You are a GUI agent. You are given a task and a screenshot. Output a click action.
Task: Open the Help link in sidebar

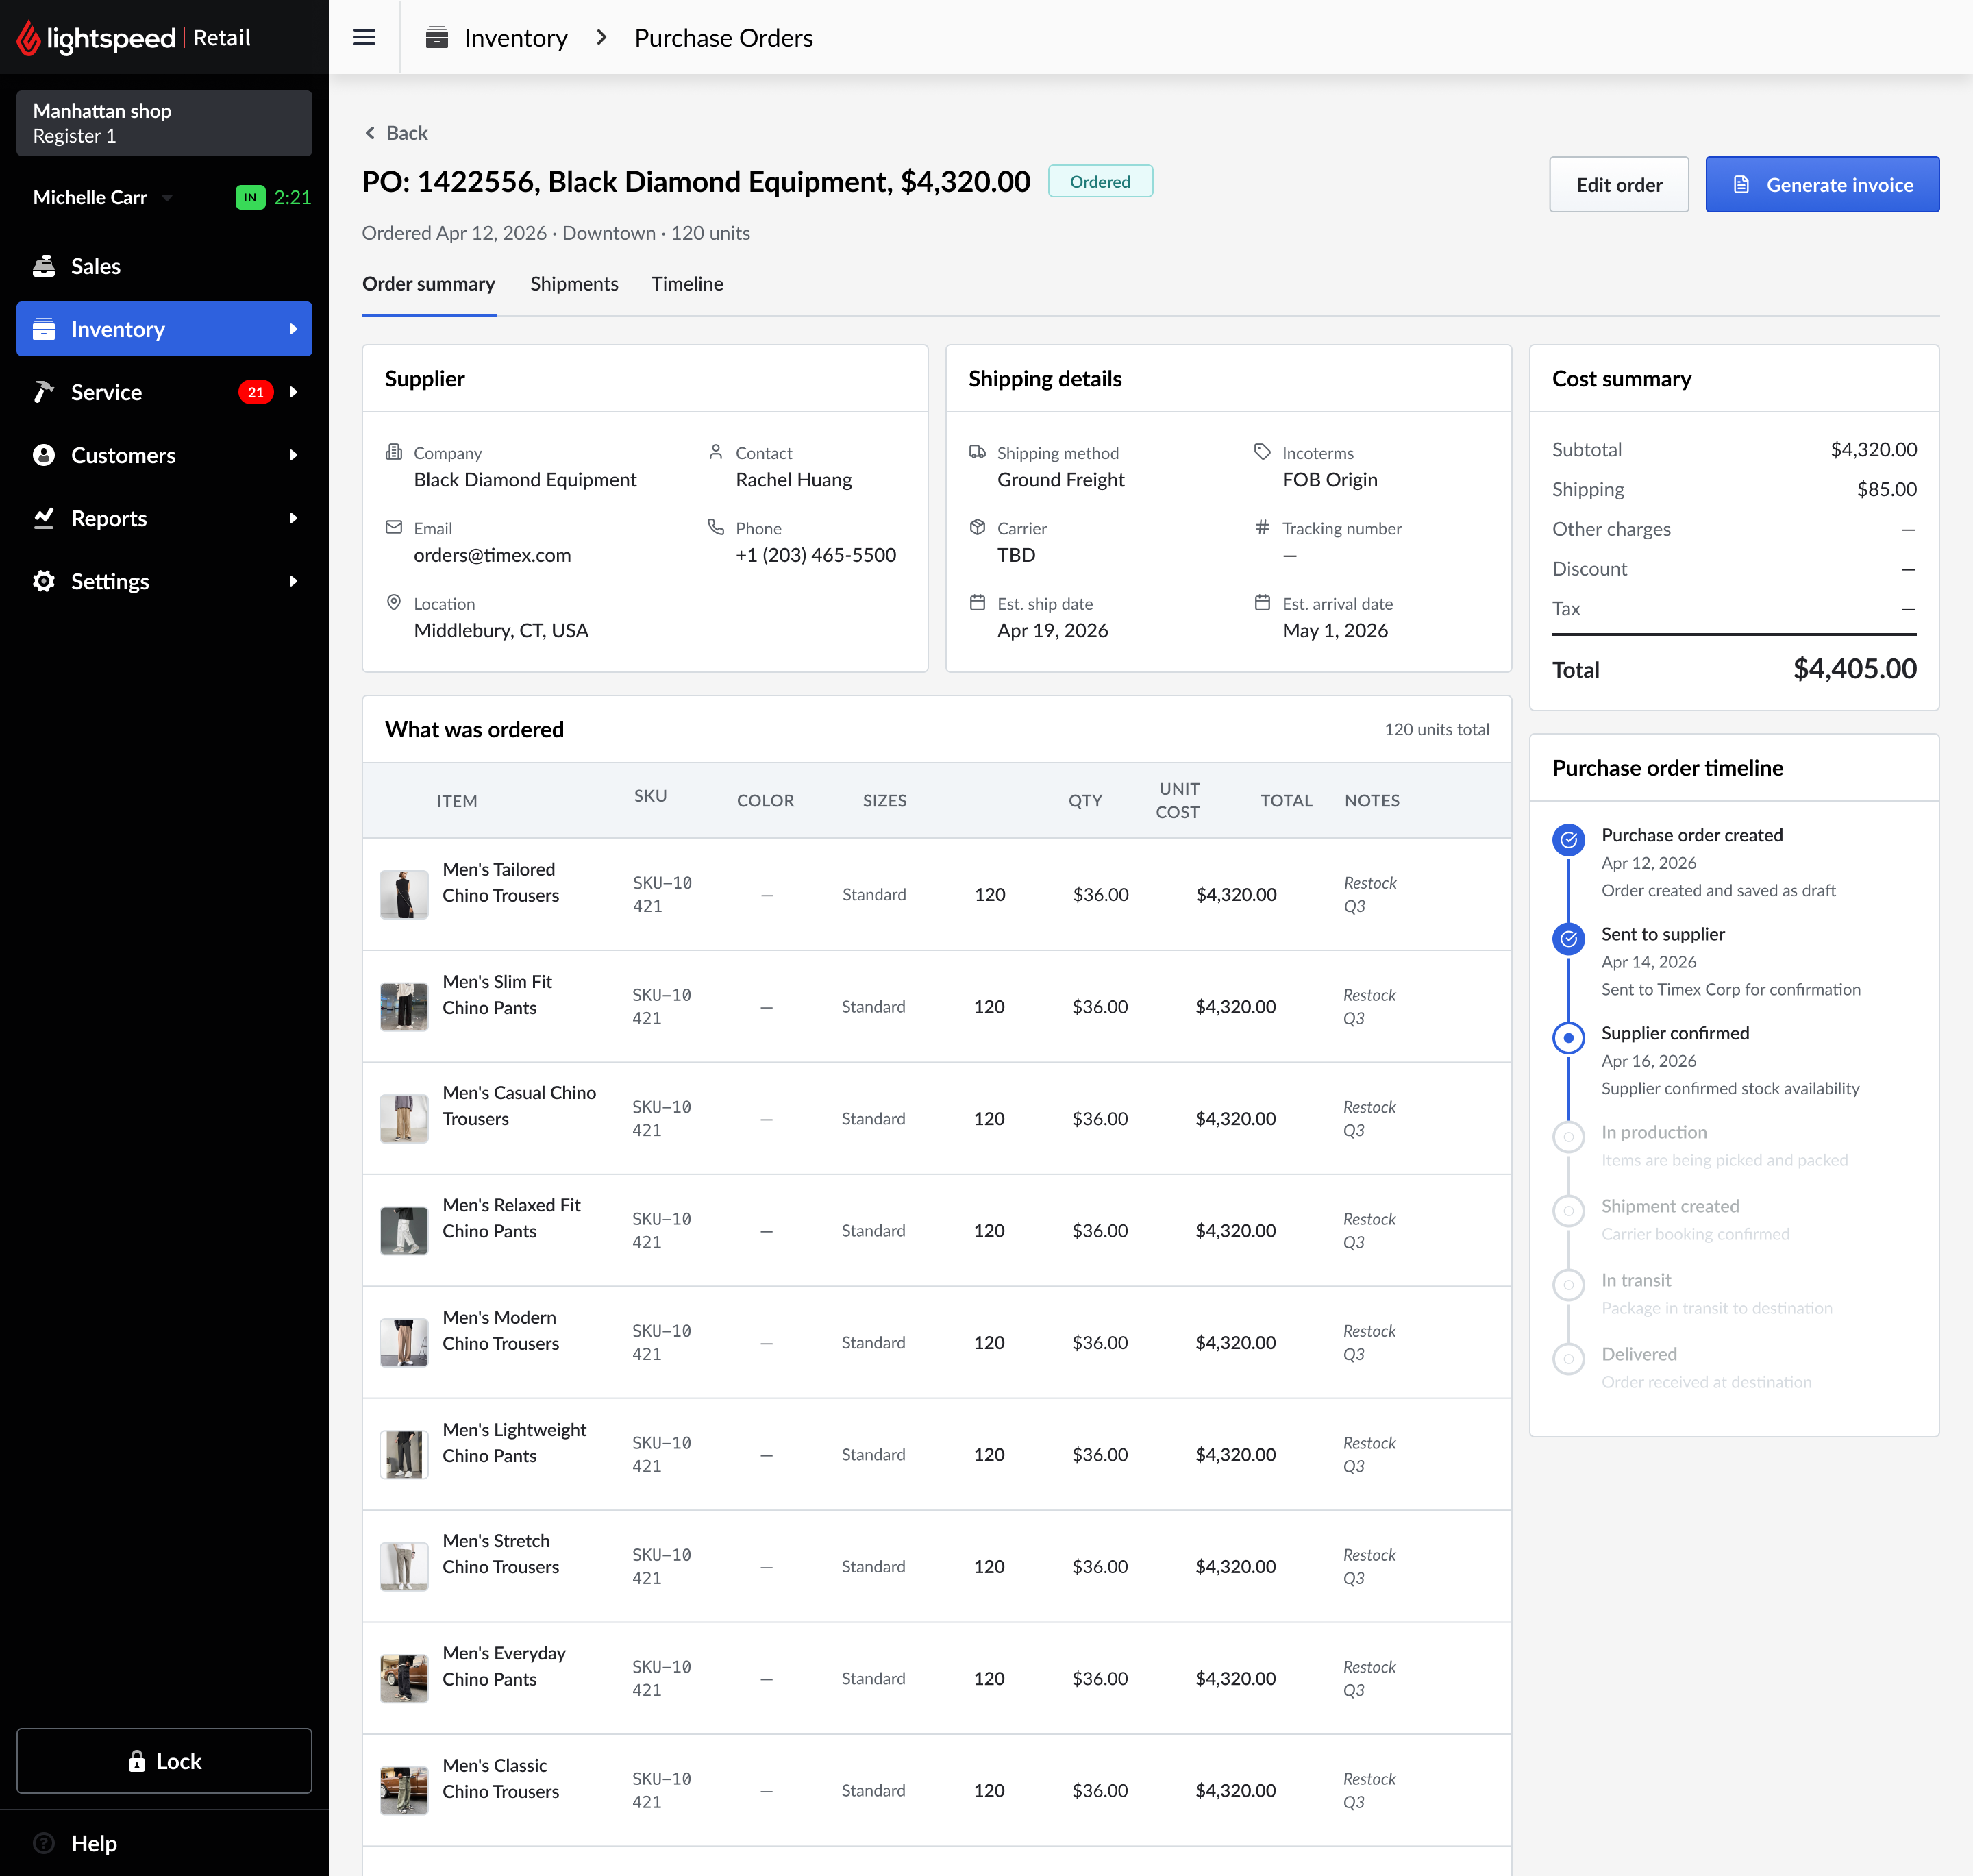click(94, 1843)
